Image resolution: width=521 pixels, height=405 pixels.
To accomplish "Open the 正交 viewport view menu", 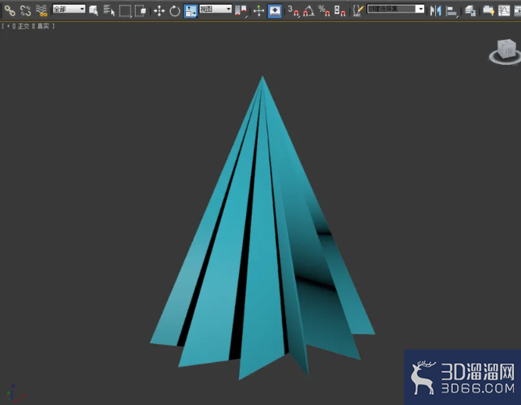I will [23, 26].
